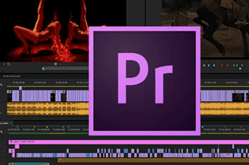Screen dimensions: 249x165
Task: Select the orange audio waveform clip in the upper-left timeline
Action: (48, 109)
